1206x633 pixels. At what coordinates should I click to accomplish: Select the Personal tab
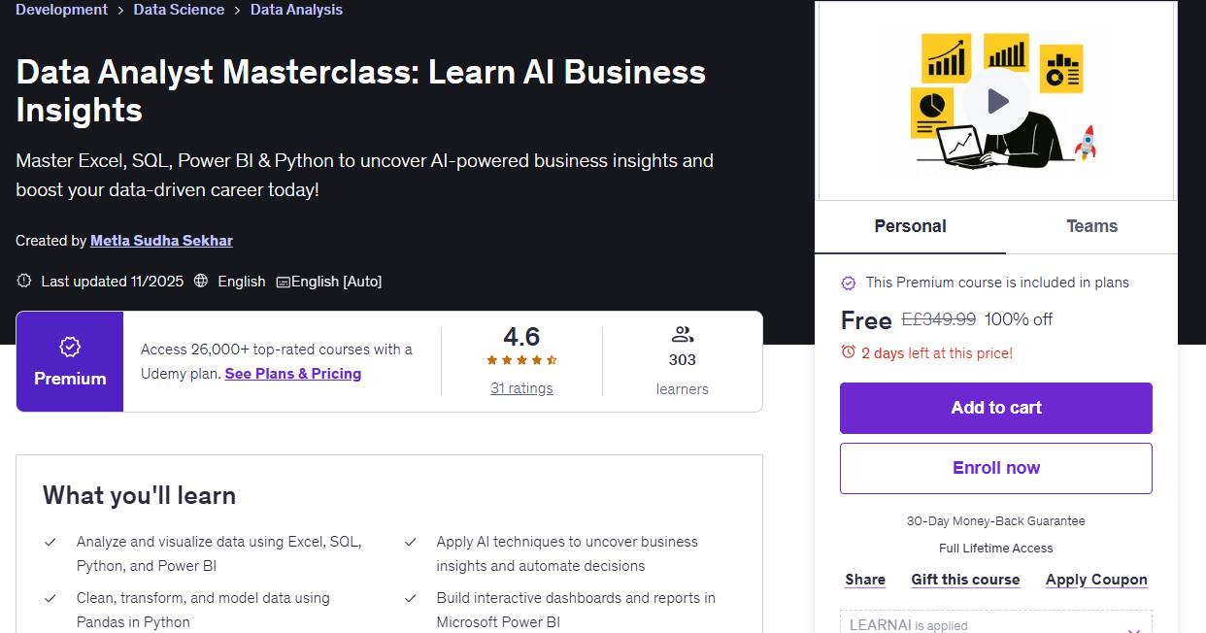tap(910, 226)
